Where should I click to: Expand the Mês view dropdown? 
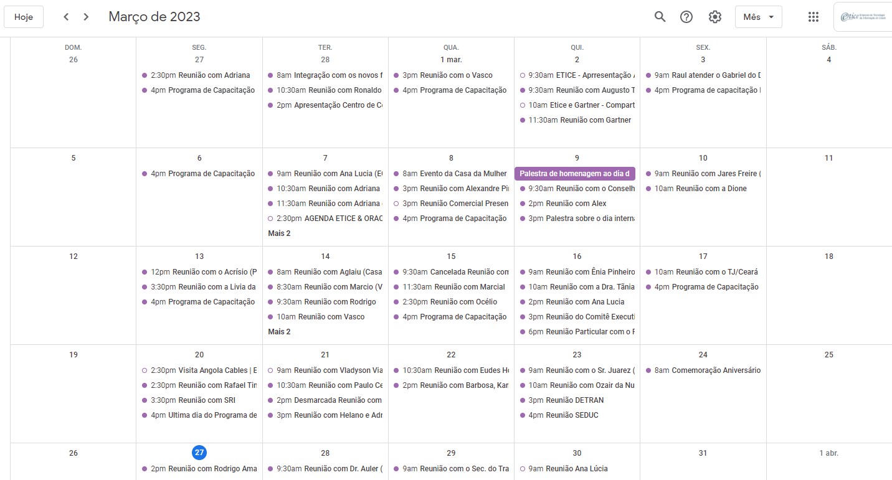(759, 17)
